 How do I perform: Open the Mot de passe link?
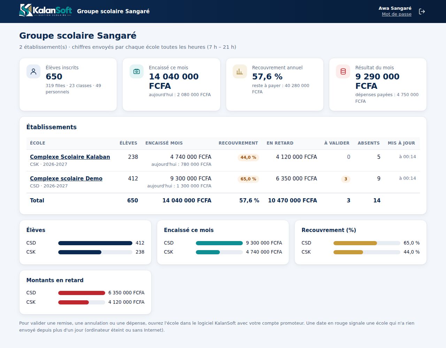pos(397,14)
